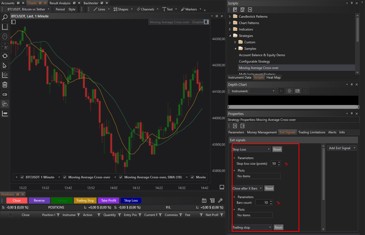Click the CD tool icon in left toolbar
This screenshot has height=235, width=365.
click(5, 94)
